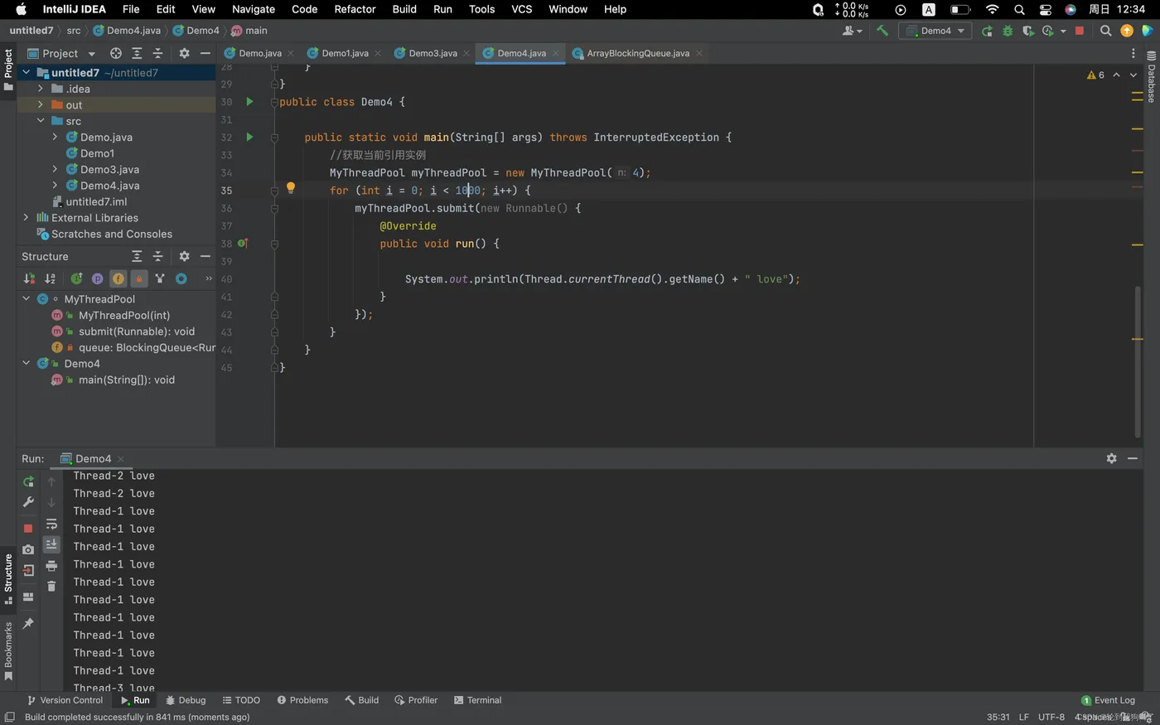Click the orange IDE update arrow icon
The width and height of the screenshot is (1160, 725).
pyautogui.click(x=1126, y=31)
